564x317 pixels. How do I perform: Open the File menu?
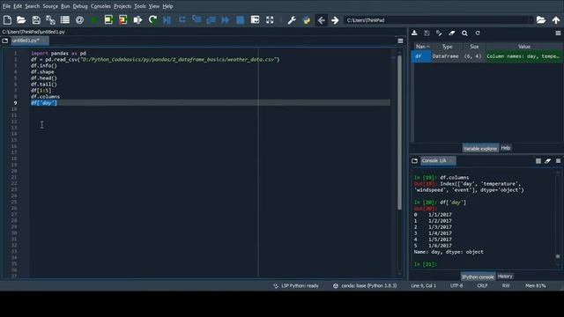tap(6, 6)
